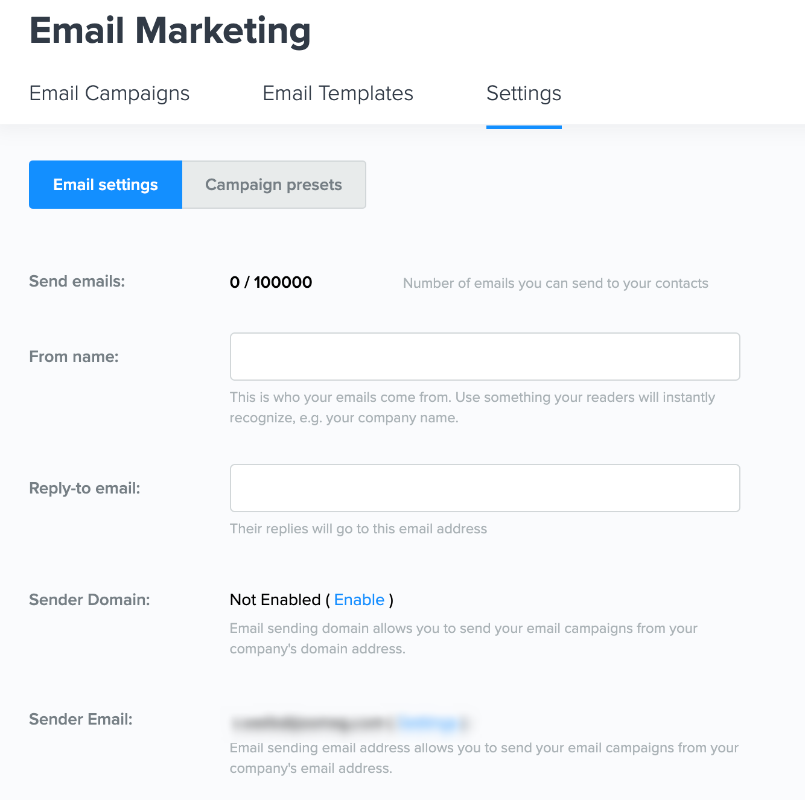Click the blurred blue Sender Email link
805x800 pixels.
pos(428,723)
